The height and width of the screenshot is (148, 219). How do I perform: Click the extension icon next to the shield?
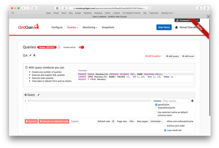(64, 8)
